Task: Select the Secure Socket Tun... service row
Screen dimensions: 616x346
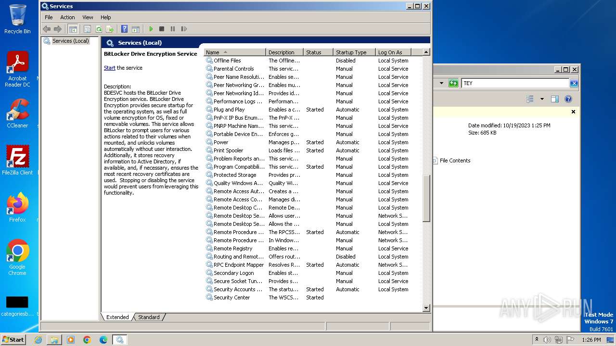Action: 313,281
